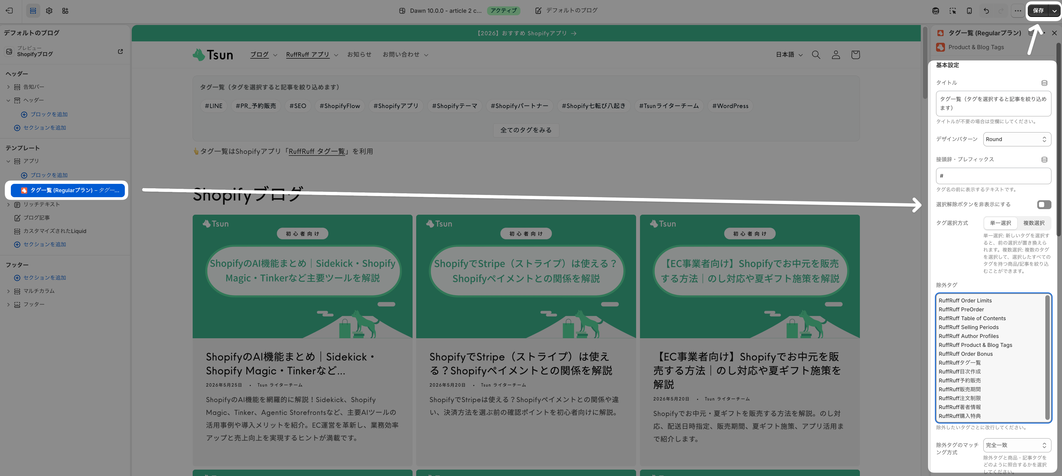
Task: Click the announcement bar Shopifyアプリ link
Action: 527,33
